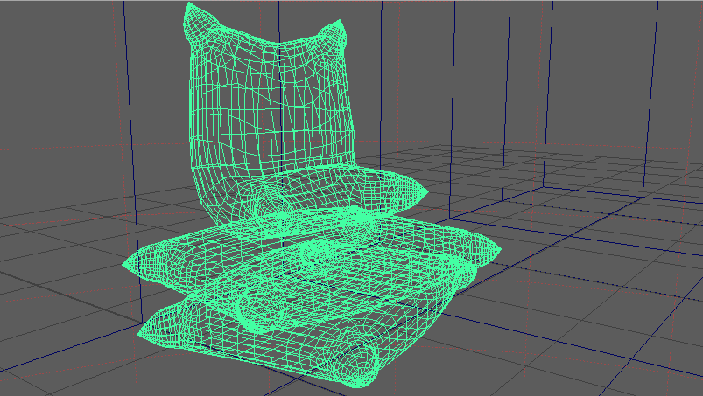The width and height of the screenshot is (703, 396).
Task: Click the top-left pointed corner of back cushion
Action: coord(189,8)
